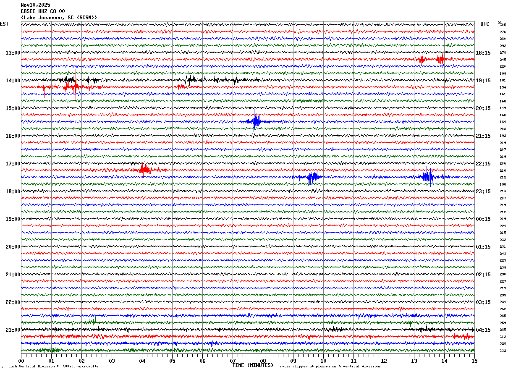Click the DC offset value 149
508x372 pixels.
coord(503,108)
